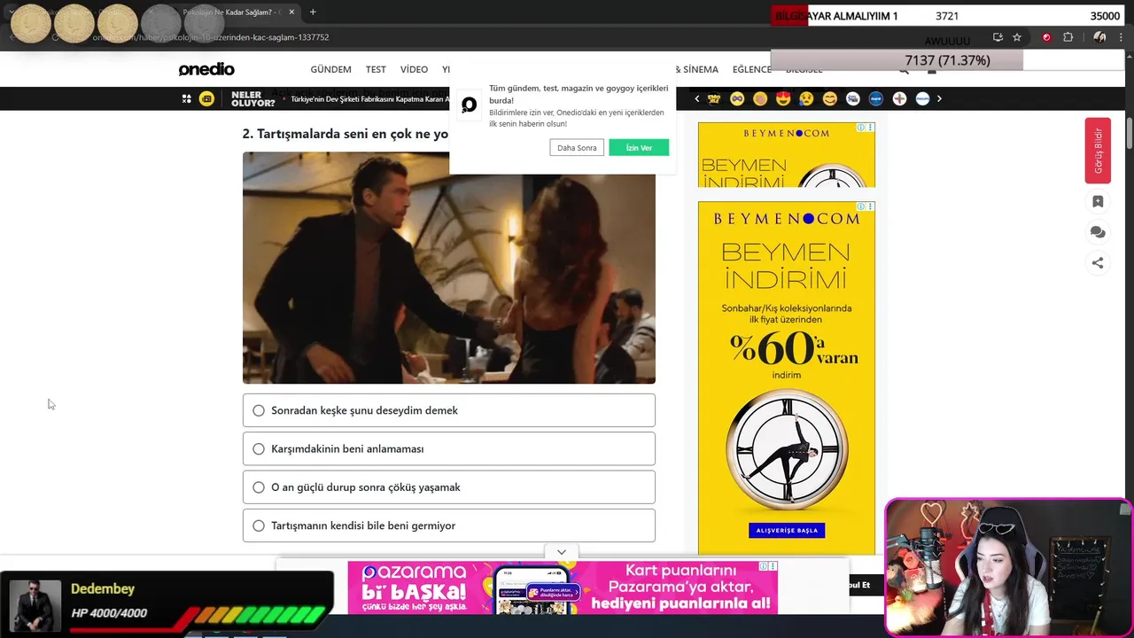Open the red extension icon in browser toolbar

tap(1046, 37)
